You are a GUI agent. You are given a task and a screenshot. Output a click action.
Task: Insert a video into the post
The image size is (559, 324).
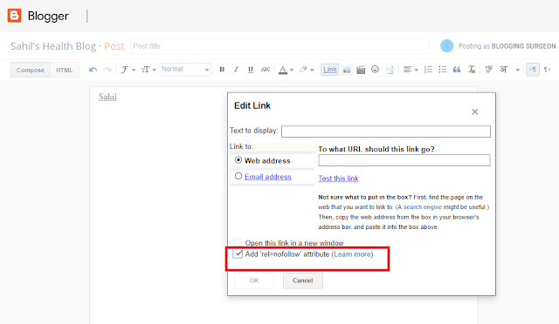361,70
